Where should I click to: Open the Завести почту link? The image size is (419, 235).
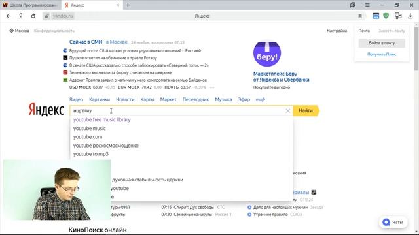tap(392, 31)
